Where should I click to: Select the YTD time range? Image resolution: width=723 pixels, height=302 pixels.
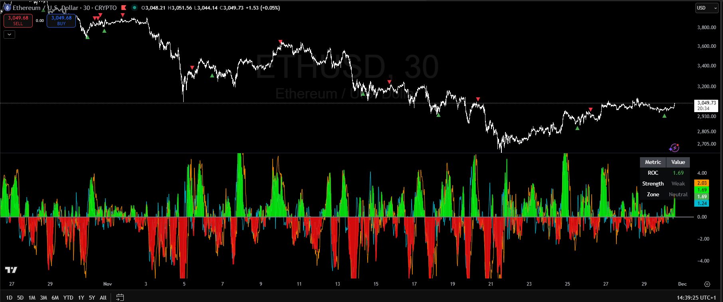point(68,298)
